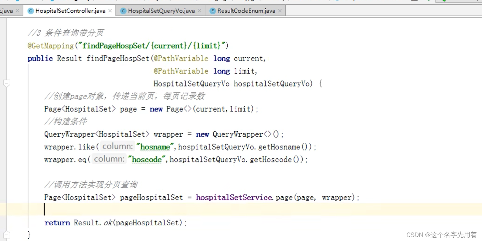Click the getHoscode() method call
Viewport: 482px width, 241px height.
coord(275,159)
